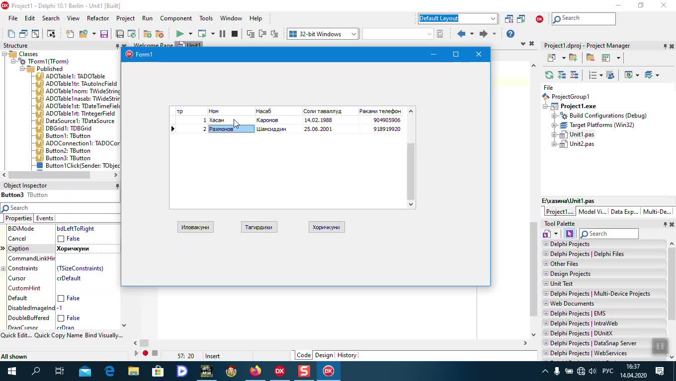Select the Data Exp... panel tab
Viewport: 676px width, 381px height.
click(x=624, y=211)
